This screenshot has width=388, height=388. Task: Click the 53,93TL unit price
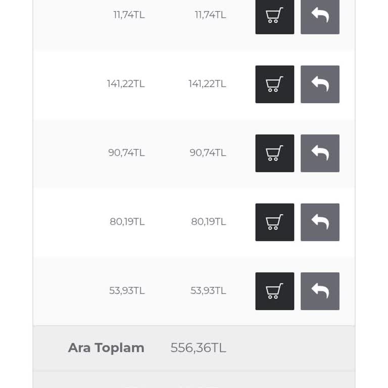[127, 290]
